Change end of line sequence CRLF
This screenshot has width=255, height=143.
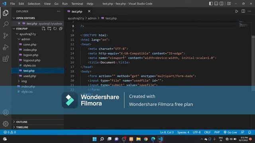pyautogui.click(x=207, y=132)
